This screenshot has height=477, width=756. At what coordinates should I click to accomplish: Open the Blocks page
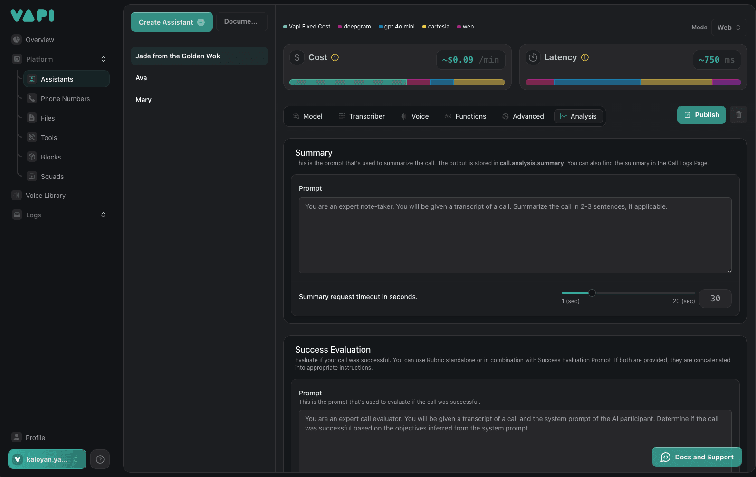click(50, 157)
